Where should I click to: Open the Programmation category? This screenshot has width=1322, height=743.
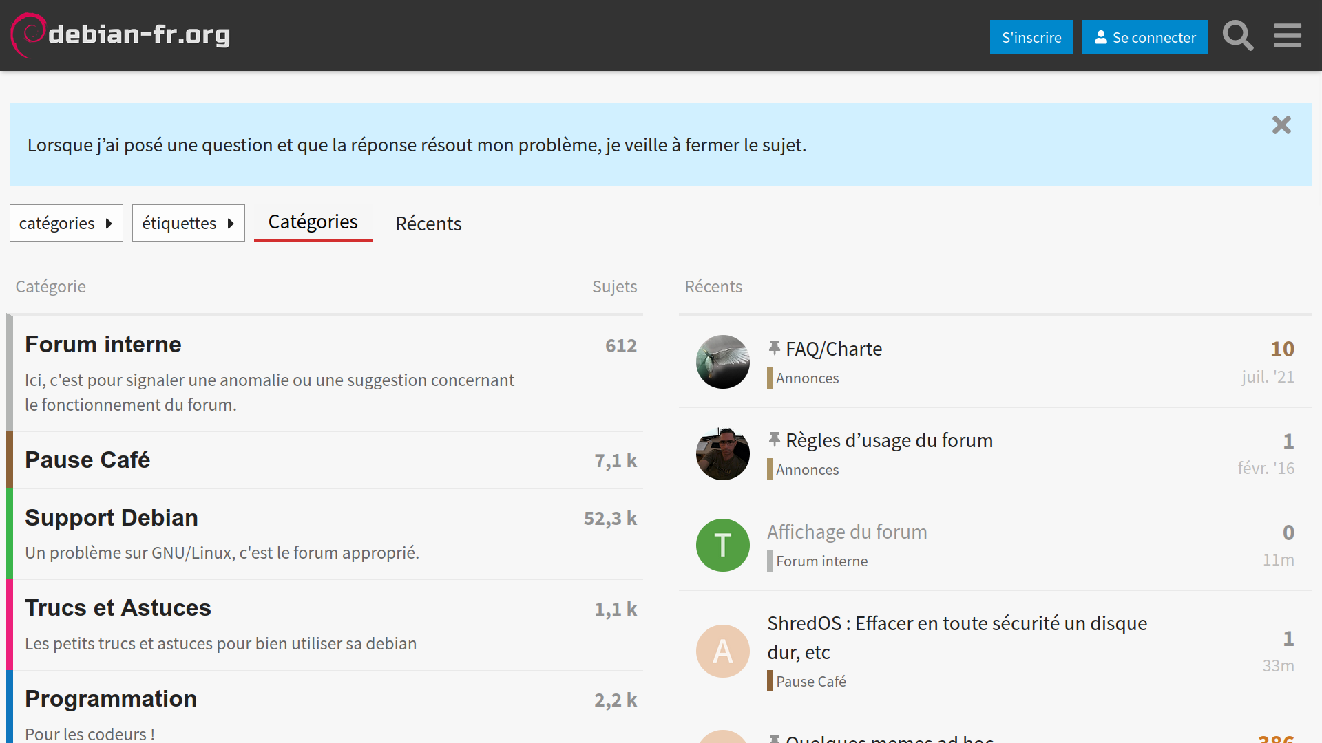(111, 698)
